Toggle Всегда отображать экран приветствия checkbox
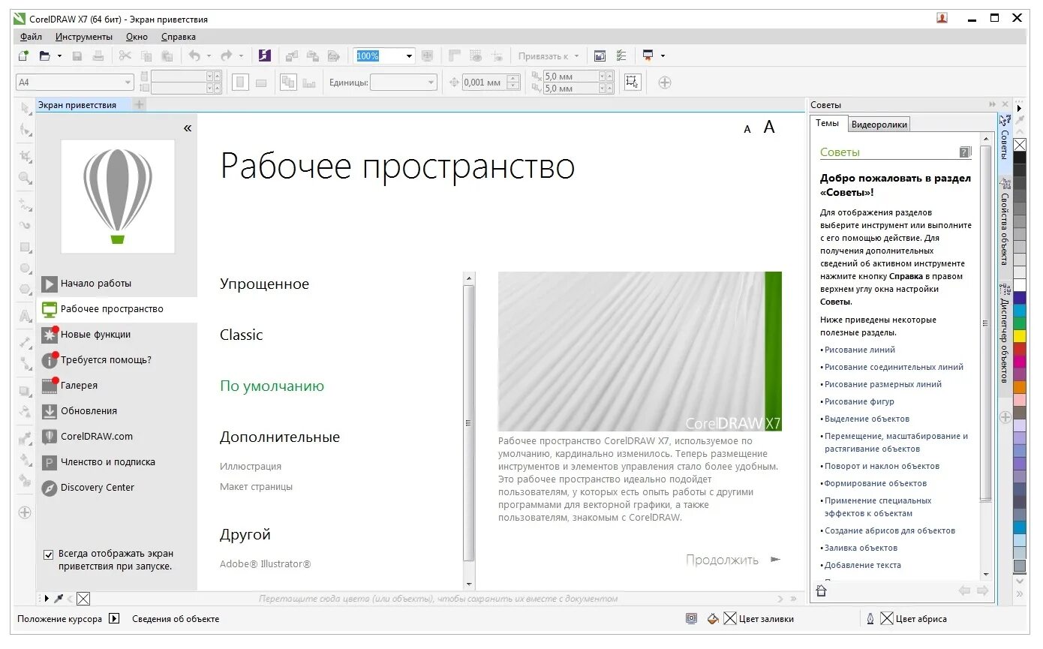 pyautogui.click(x=49, y=554)
